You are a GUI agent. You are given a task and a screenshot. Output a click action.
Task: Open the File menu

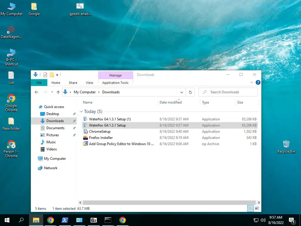(39, 83)
